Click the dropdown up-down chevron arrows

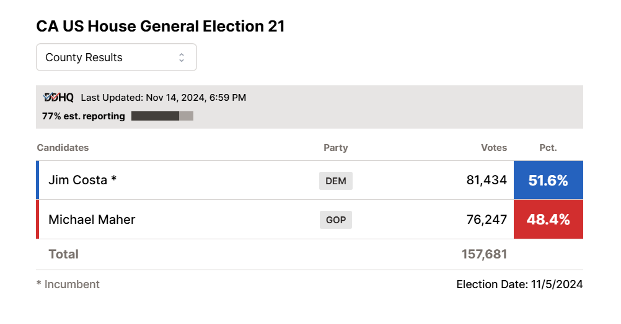click(182, 58)
